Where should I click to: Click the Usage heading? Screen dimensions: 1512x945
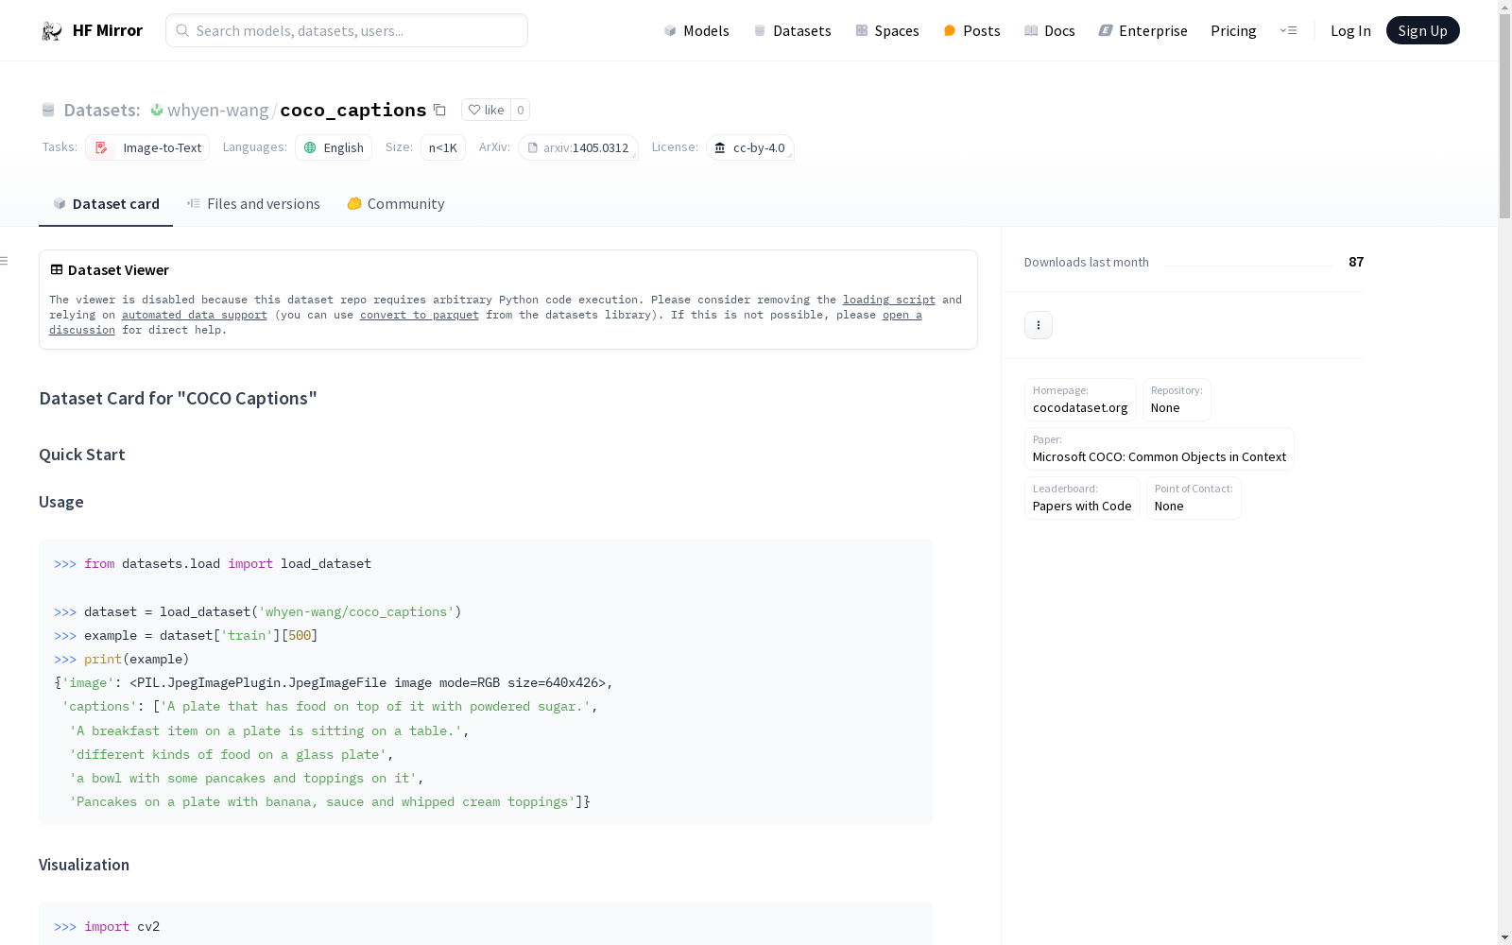[61, 502]
